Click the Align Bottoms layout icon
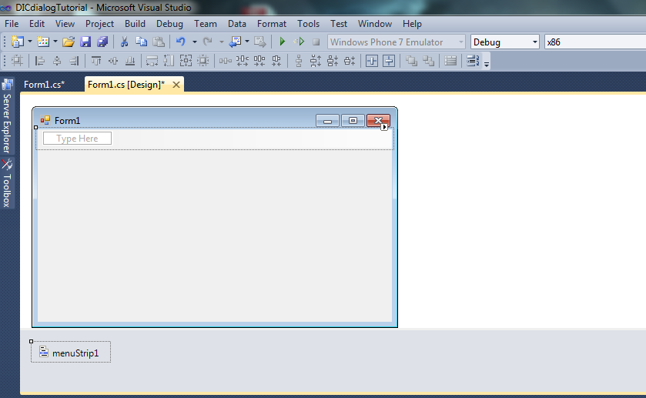 pos(130,61)
